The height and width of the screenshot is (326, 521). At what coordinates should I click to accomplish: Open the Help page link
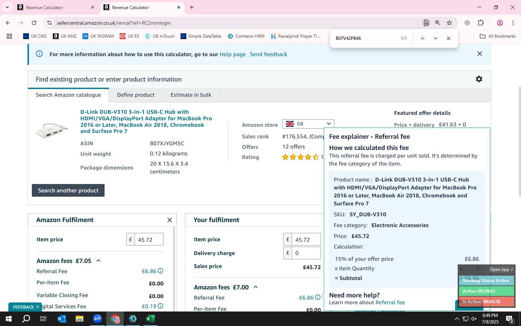(233, 54)
